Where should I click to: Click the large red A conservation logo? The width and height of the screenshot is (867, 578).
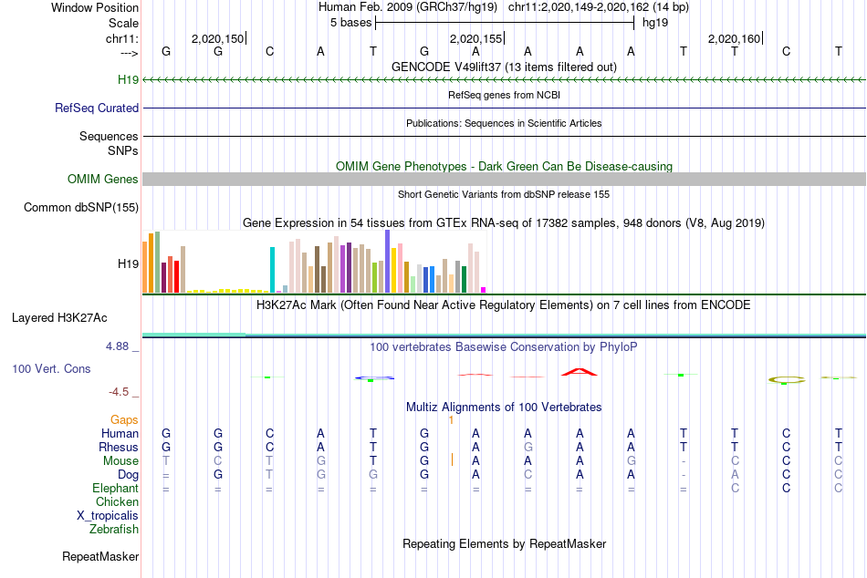[579, 372]
